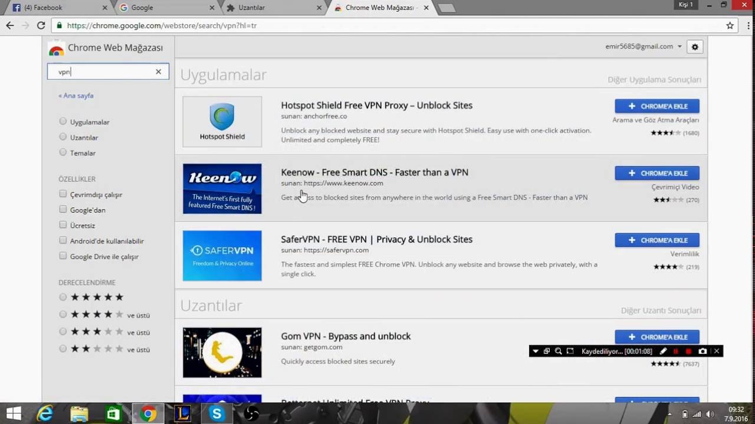The height and width of the screenshot is (424, 755).
Task: Open Diğer Uygulama Sonuçları link
Action: 654,79
